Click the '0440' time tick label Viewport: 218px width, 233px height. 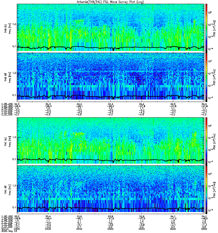tap(79, 229)
